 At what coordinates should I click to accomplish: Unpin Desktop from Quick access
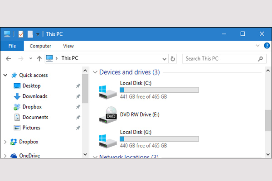click(78, 86)
